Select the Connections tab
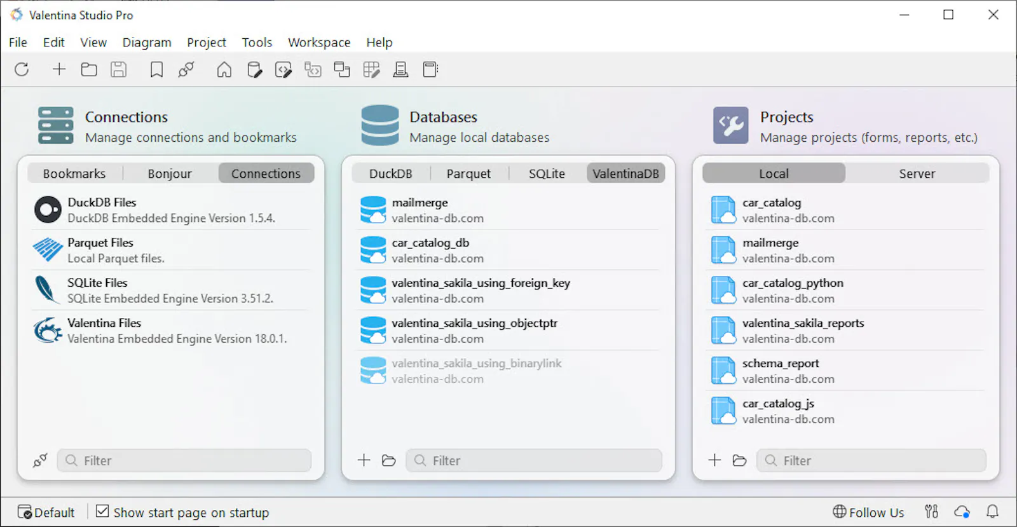1017x527 pixels. coord(266,174)
